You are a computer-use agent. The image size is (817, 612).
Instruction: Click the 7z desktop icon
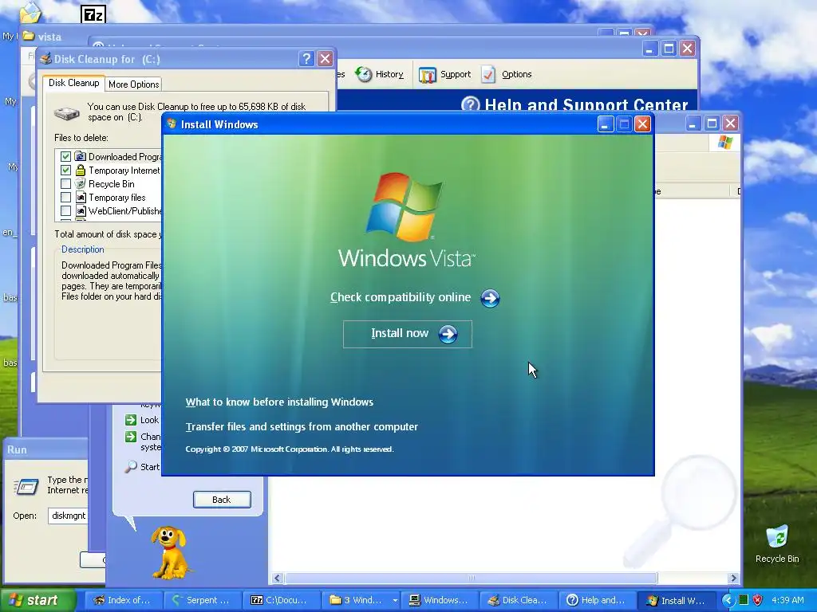[x=94, y=14]
